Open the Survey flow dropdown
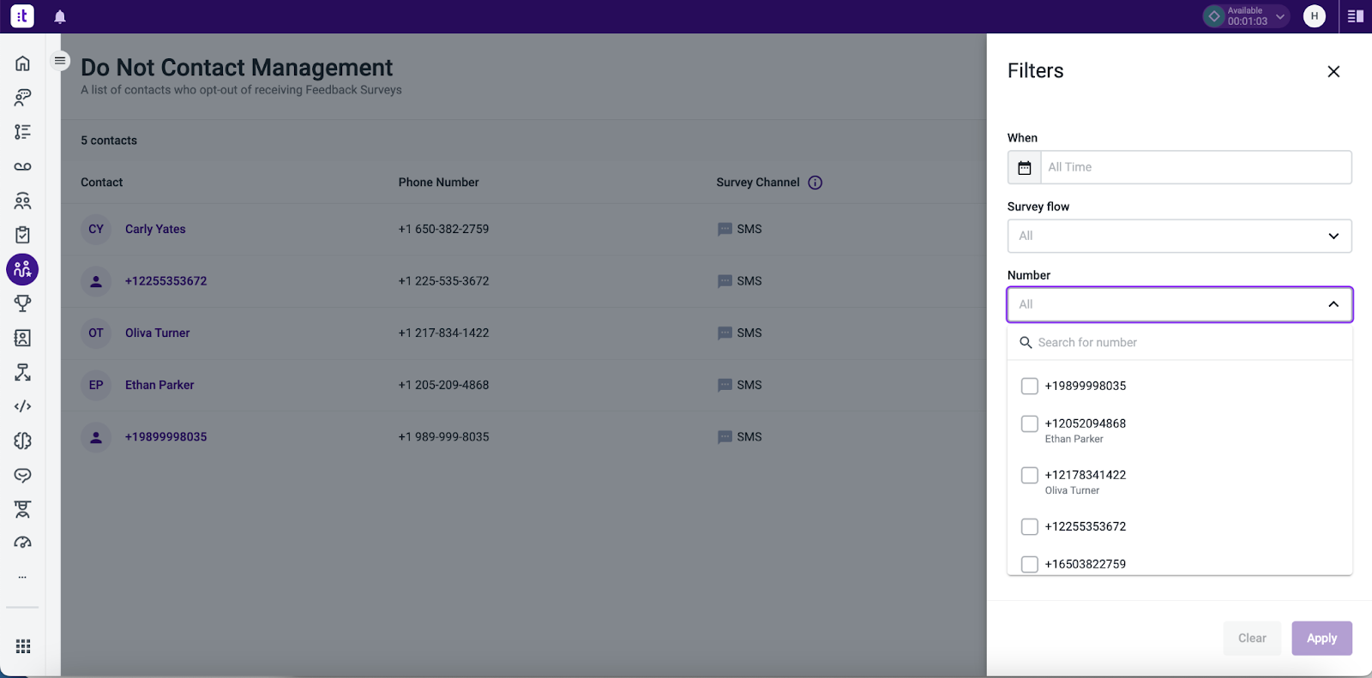This screenshot has height=678, width=1372. pos(1180,236)
